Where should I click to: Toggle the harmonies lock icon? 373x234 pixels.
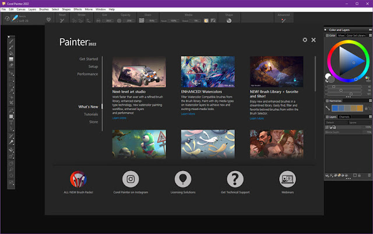tap(366, 109)
